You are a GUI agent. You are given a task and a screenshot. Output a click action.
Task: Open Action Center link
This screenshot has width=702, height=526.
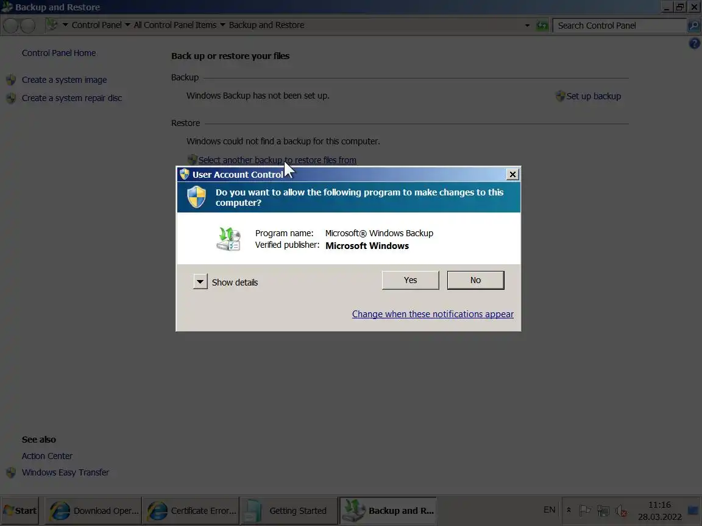[47, 456]
